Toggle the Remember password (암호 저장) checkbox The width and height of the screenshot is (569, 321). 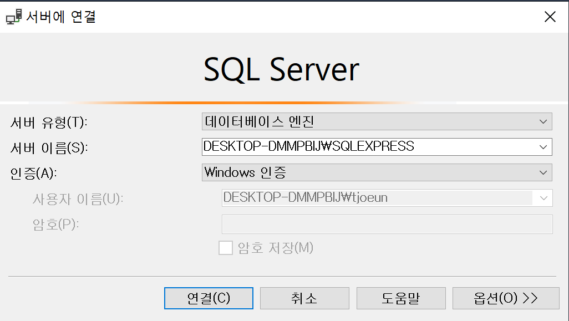click(225, 248)
